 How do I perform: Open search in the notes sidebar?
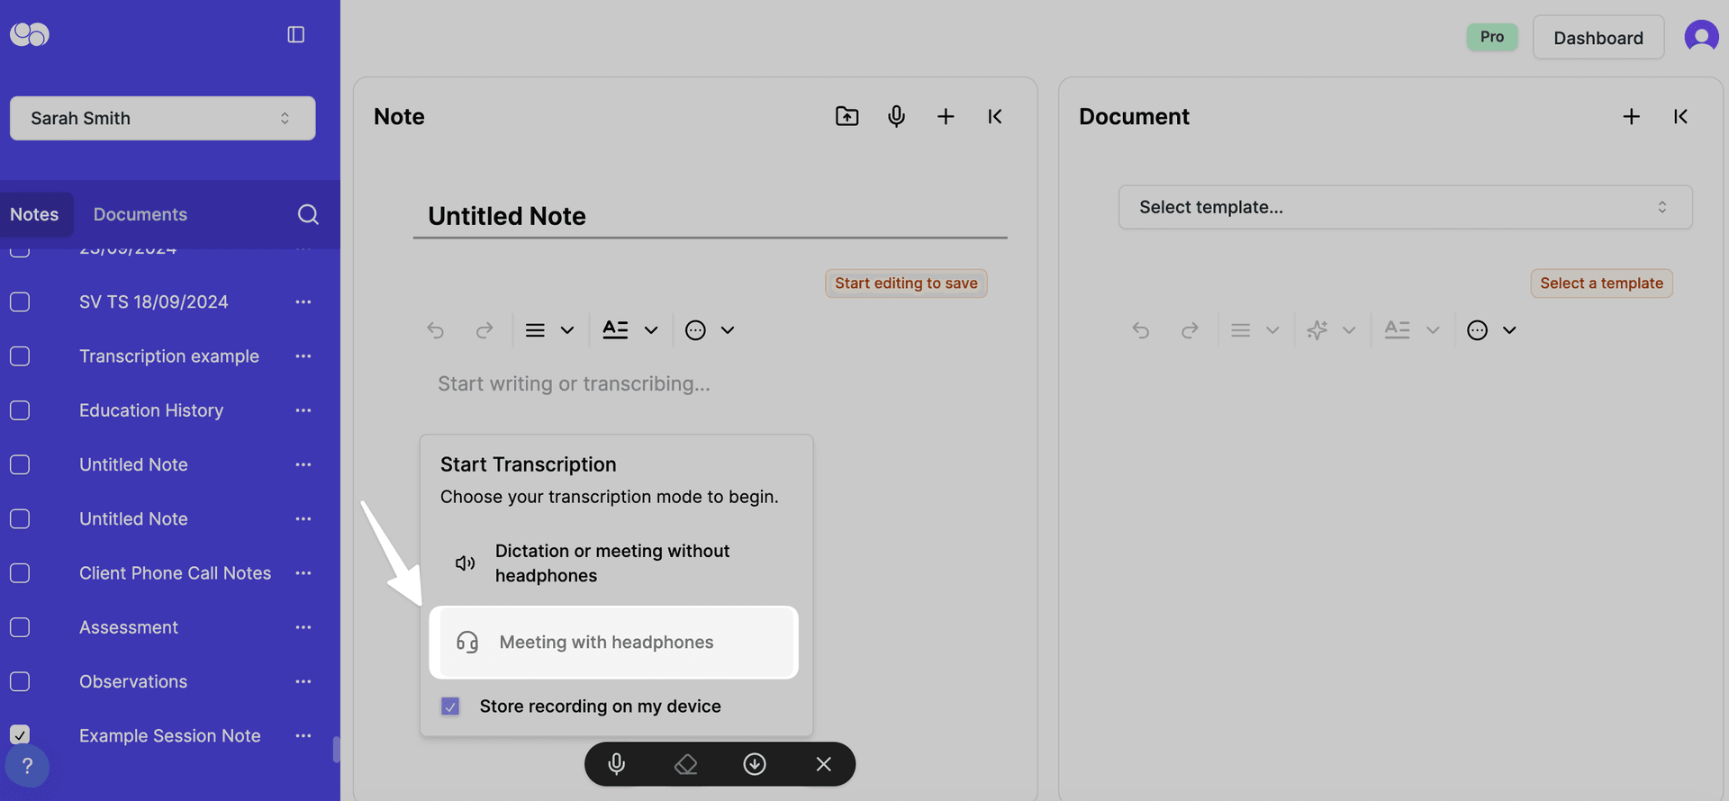point(308,214)
